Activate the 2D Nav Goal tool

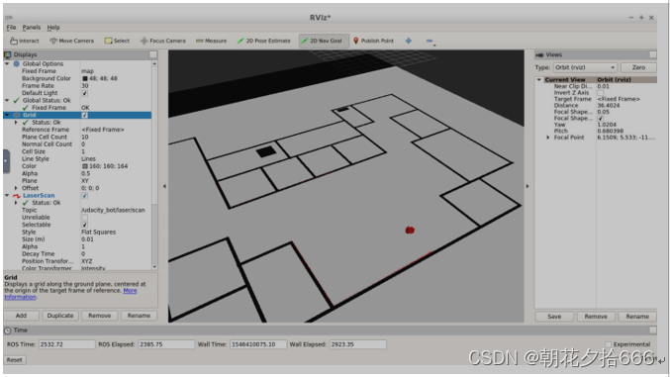[324, 41]
